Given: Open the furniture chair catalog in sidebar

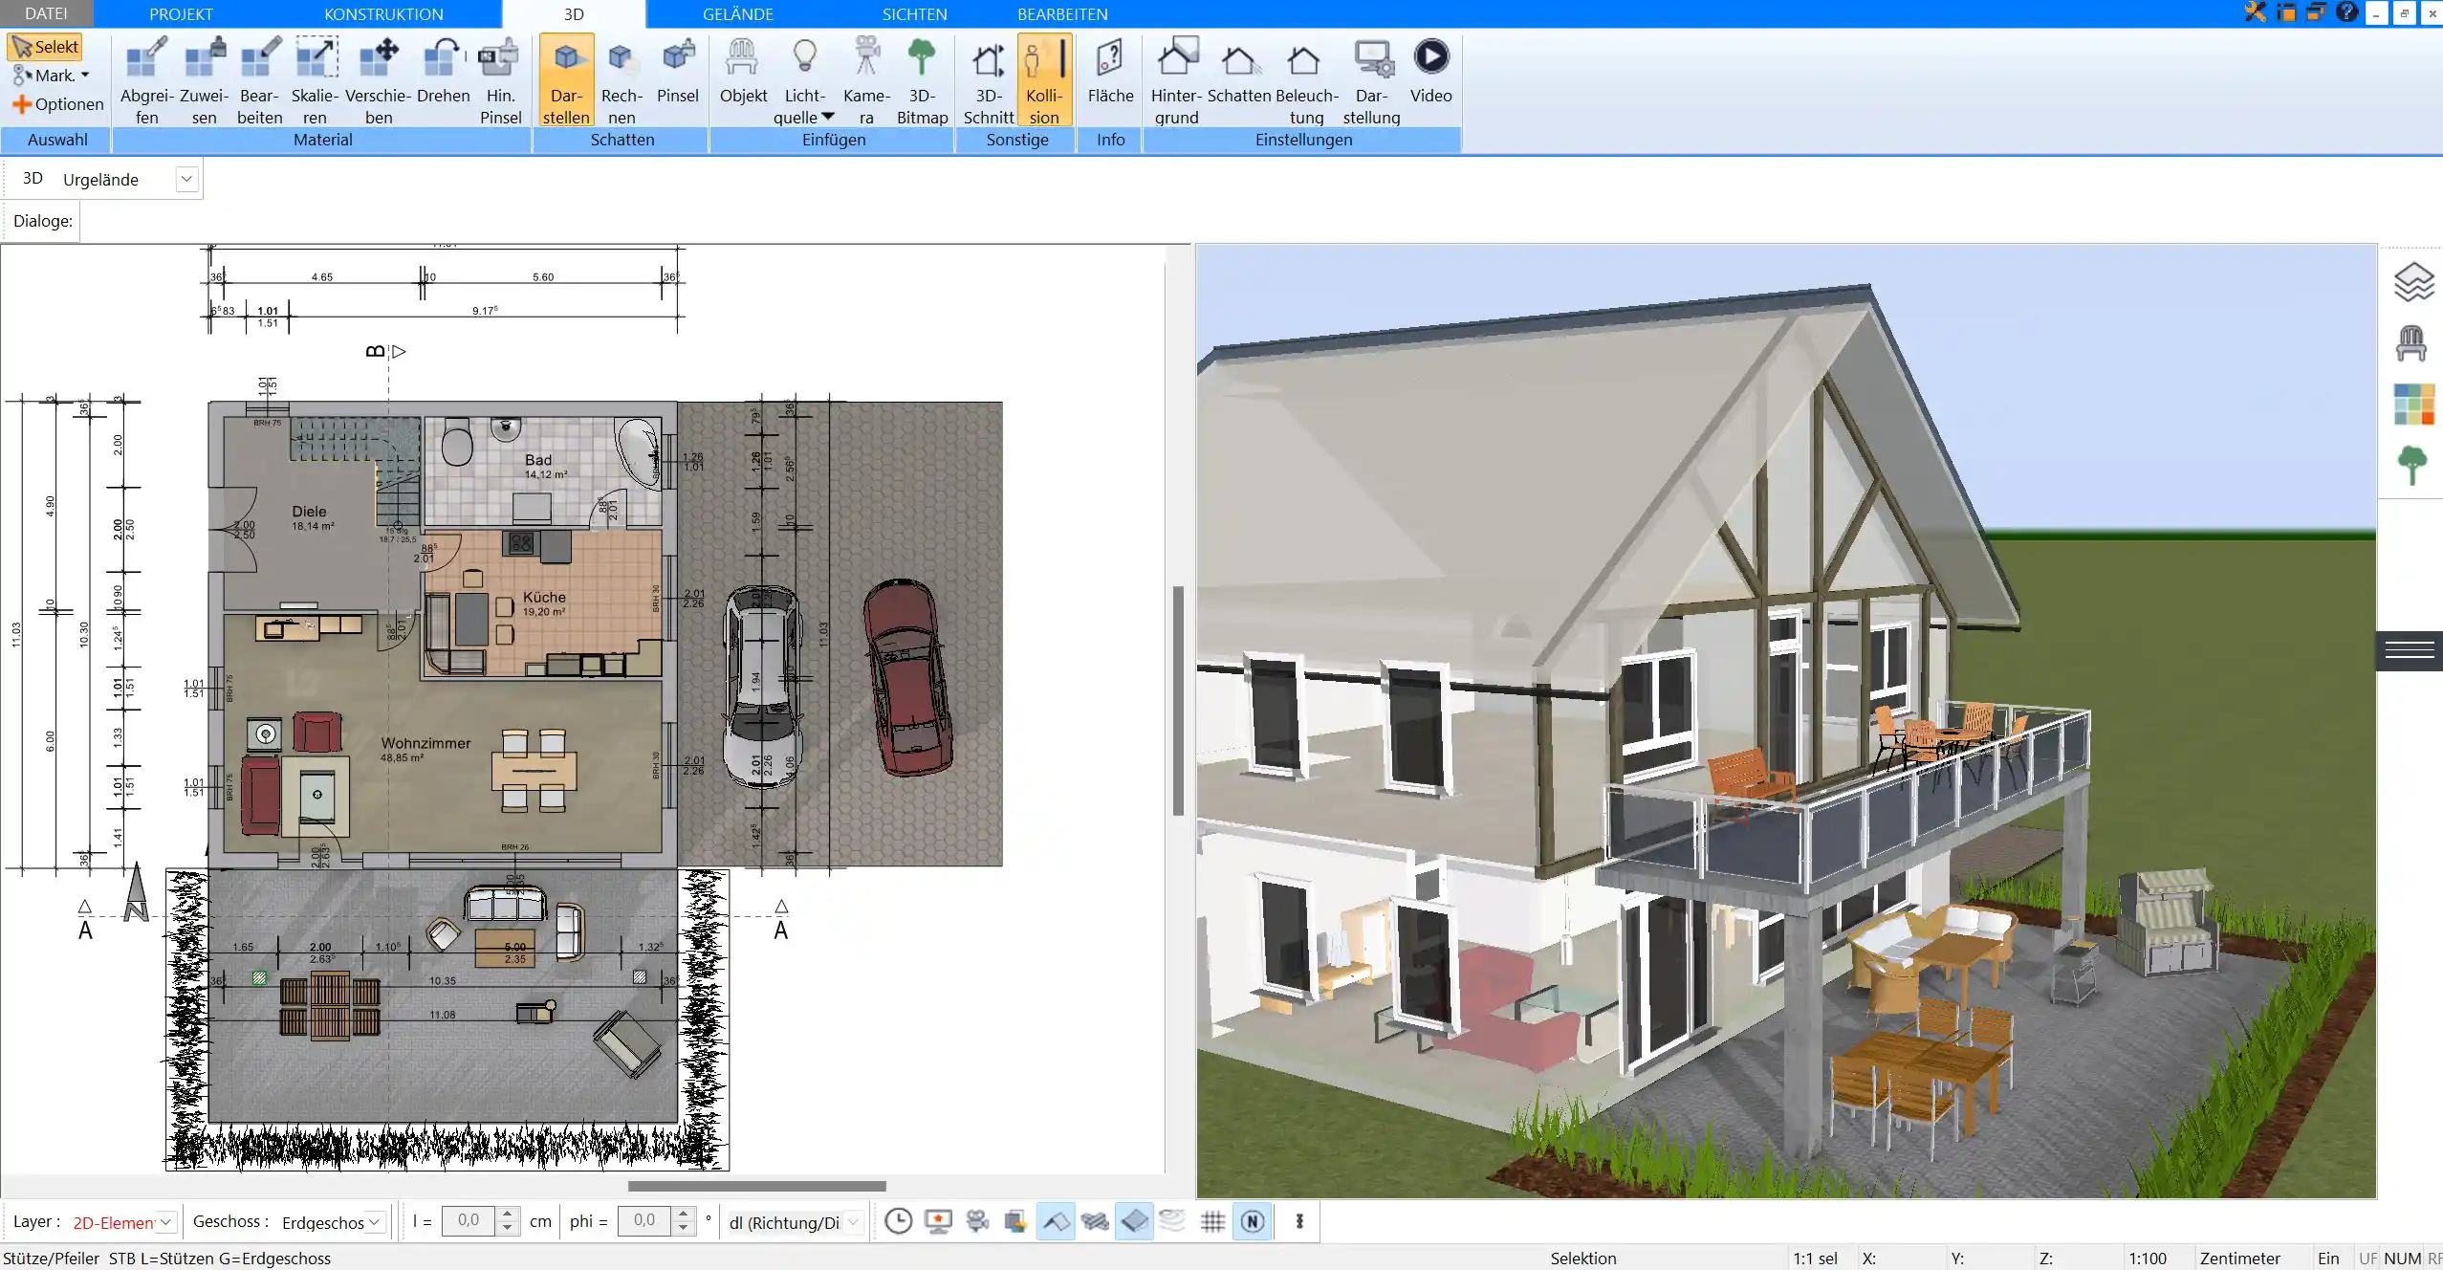Looking at the screenshot, I should point(2411,342).
